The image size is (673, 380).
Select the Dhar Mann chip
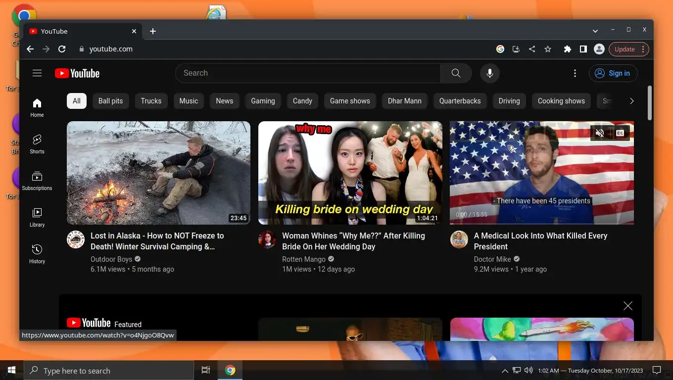click(404, 101)
